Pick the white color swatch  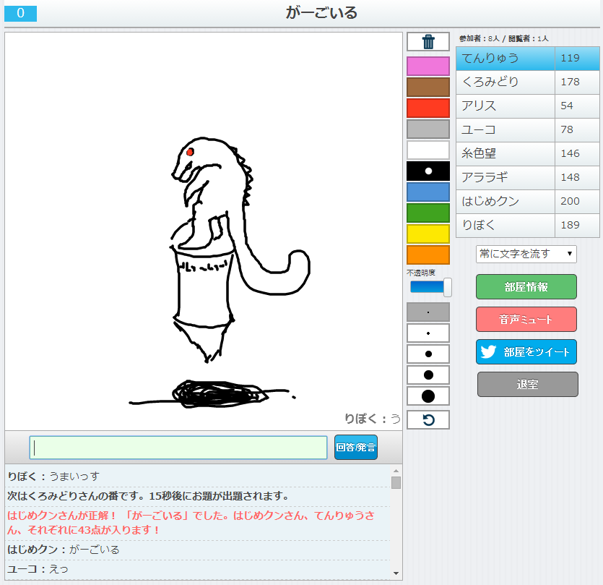pos(428,150)
